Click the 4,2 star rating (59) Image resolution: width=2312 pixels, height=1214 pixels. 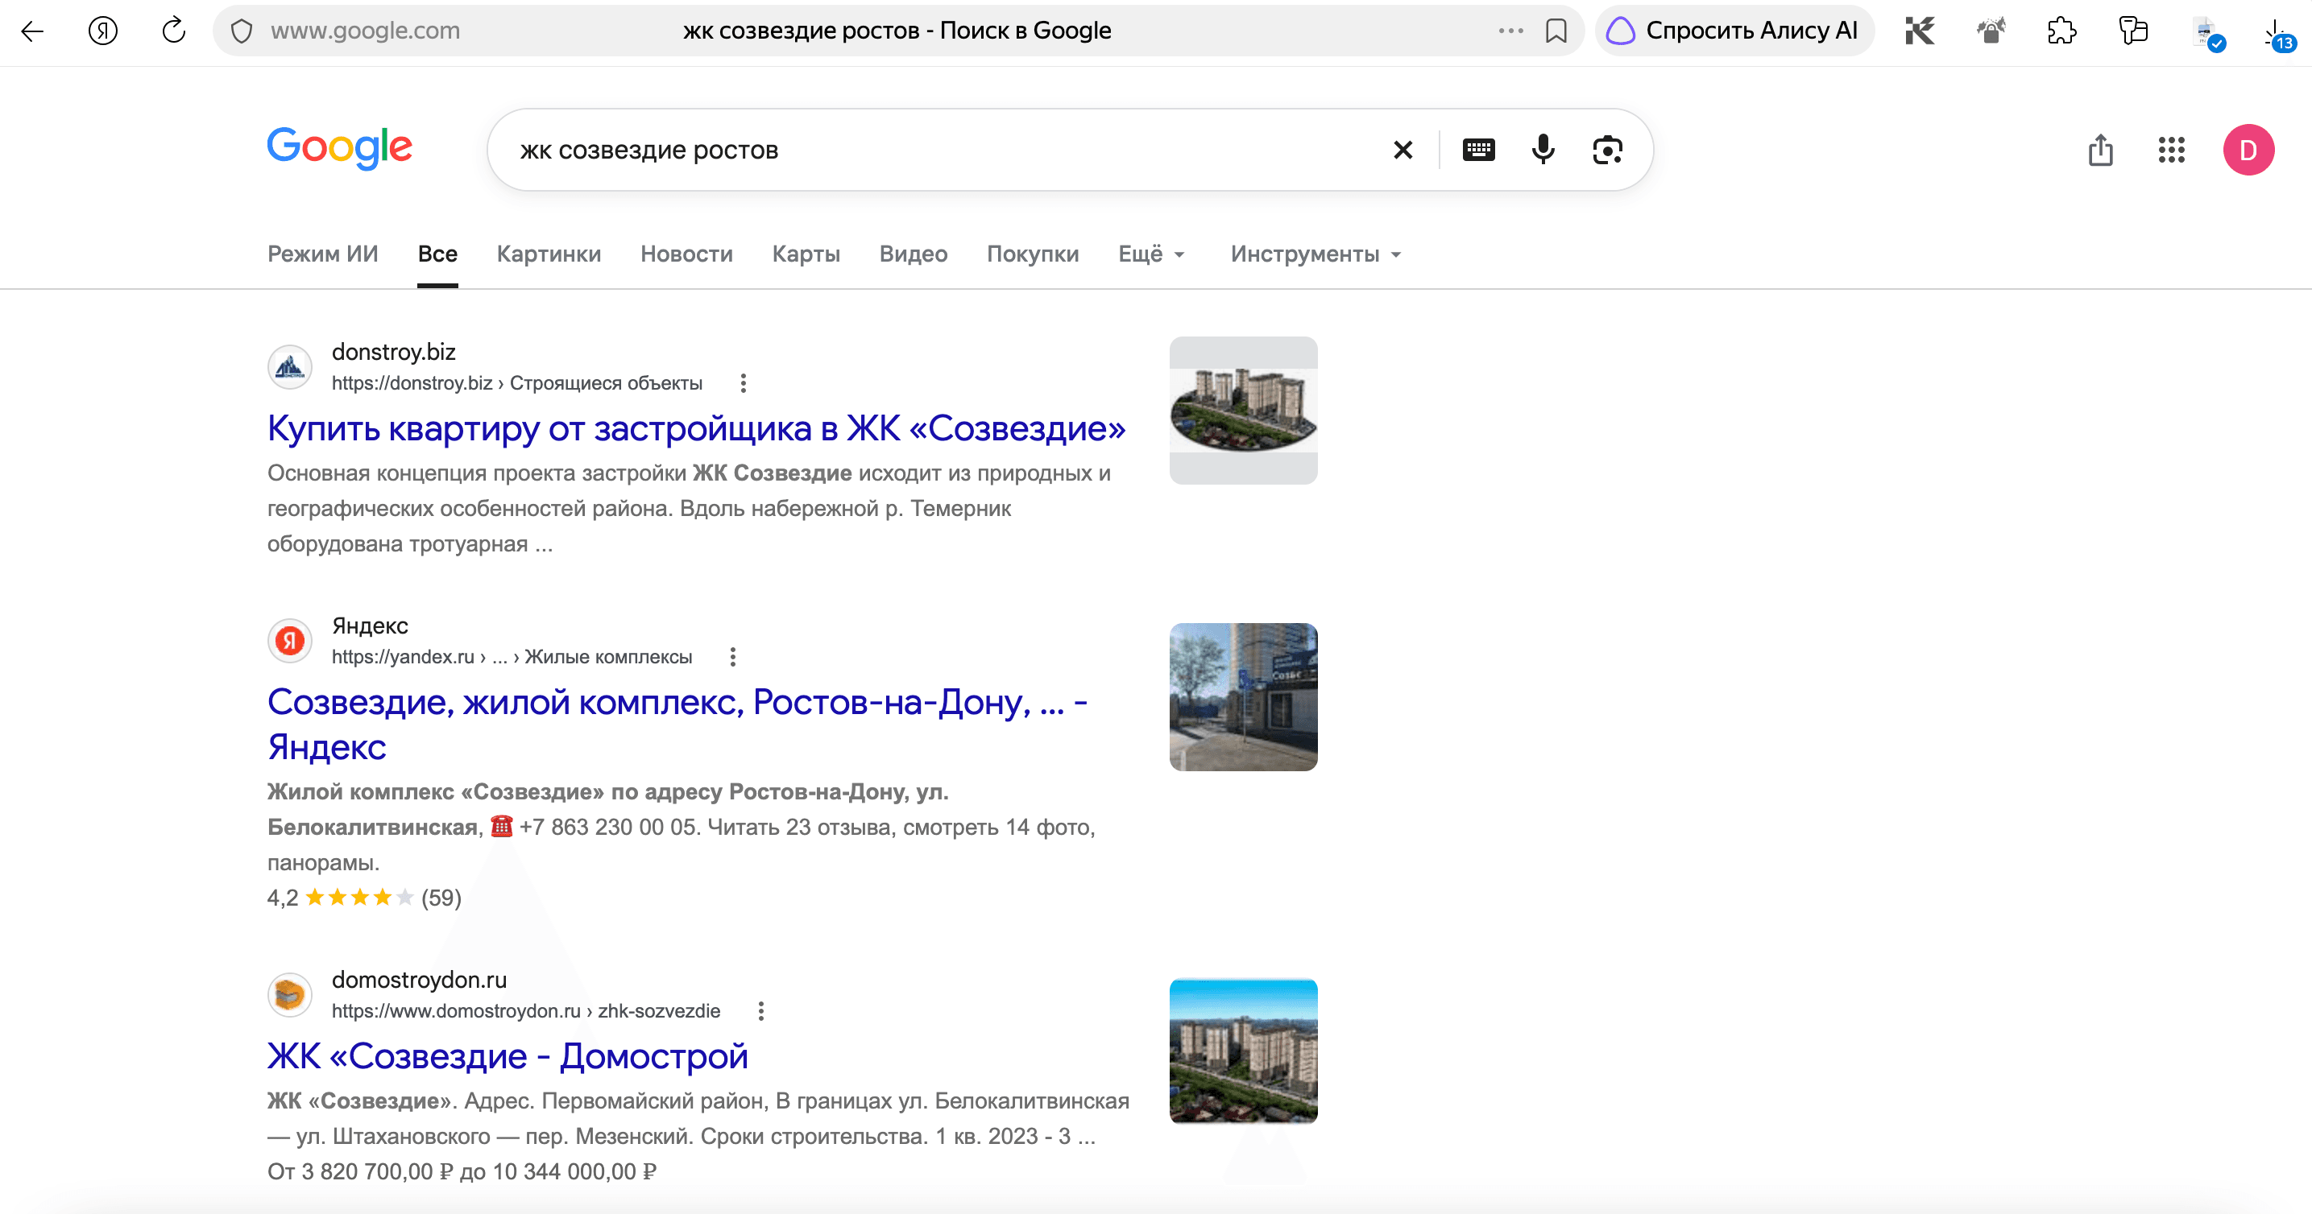[364, 898]
